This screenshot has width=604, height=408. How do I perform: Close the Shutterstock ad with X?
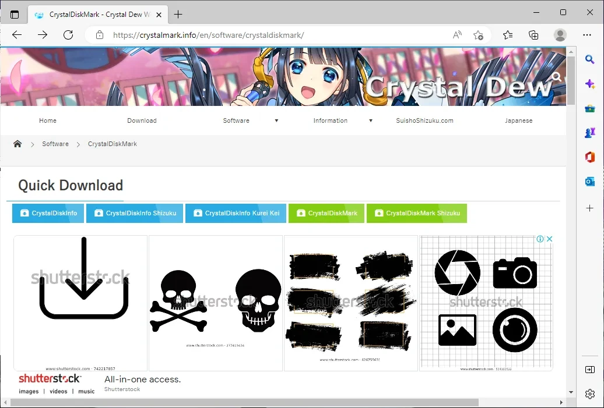[549, 239]
